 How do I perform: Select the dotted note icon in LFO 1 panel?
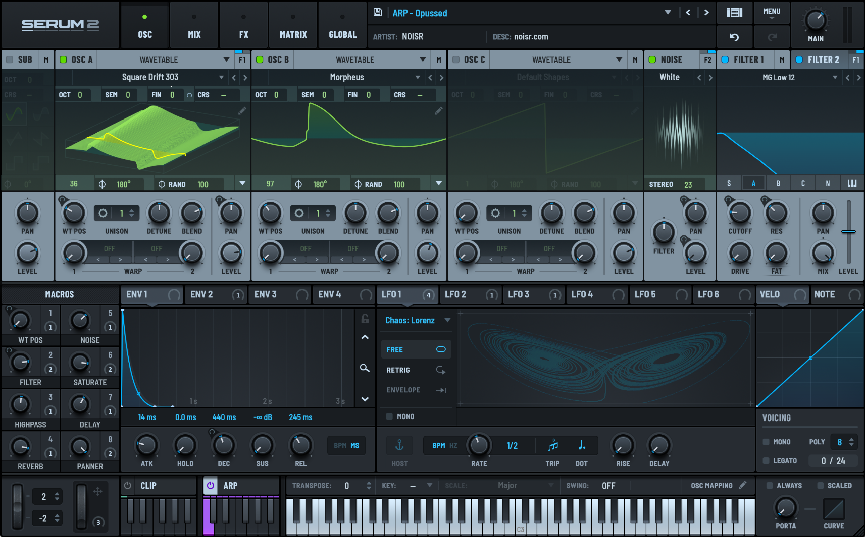(x=581, y=445)
